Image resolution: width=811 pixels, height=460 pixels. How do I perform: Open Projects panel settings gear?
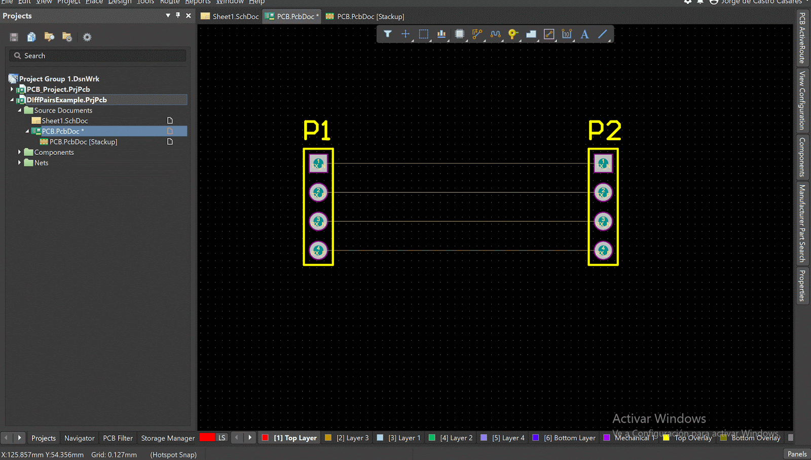pyautogui.click(x=87, y=37)
